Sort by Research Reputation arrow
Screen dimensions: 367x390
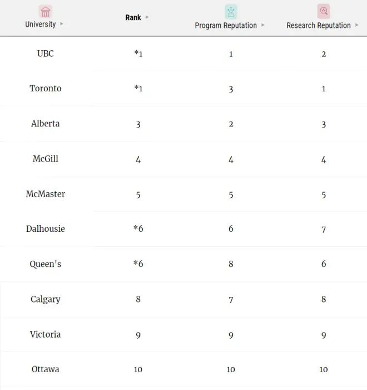tap(357, 25)
